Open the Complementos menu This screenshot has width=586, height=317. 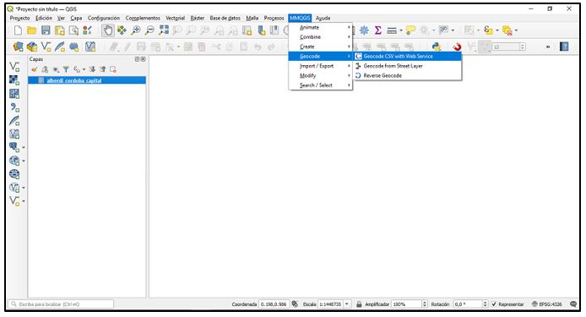[x=143, y=18]
